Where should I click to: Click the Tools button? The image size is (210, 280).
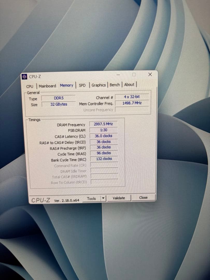(x=92, y=199)
